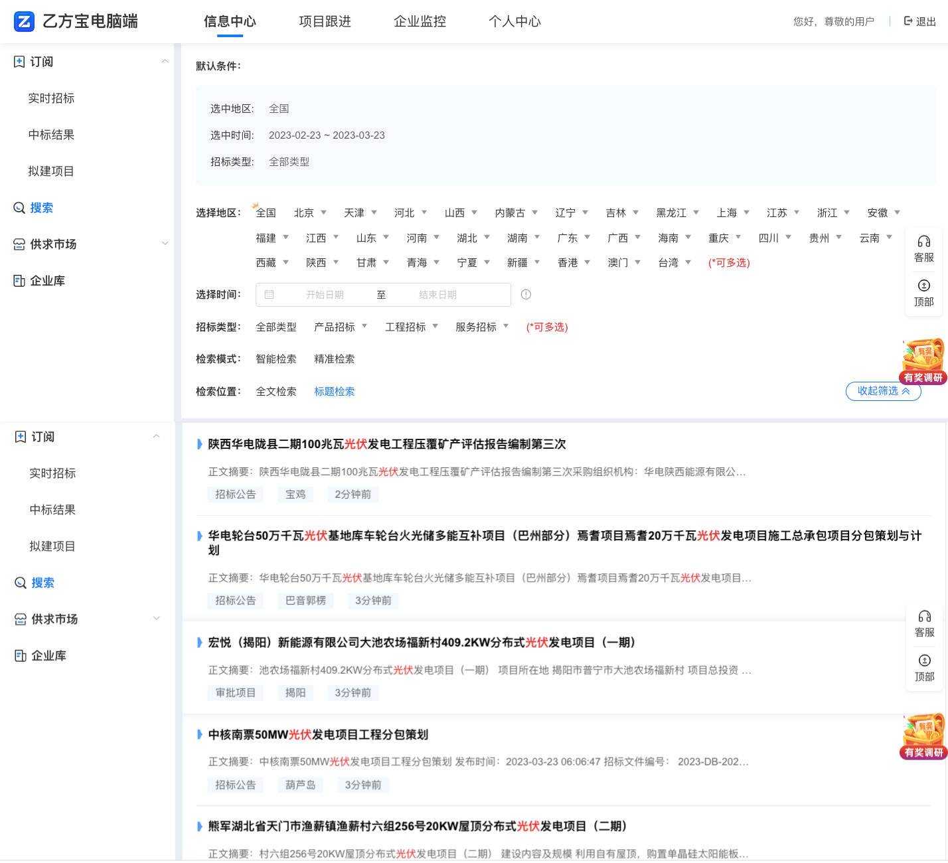Expand the 云南 region dropdown

[x=876, y=238]
